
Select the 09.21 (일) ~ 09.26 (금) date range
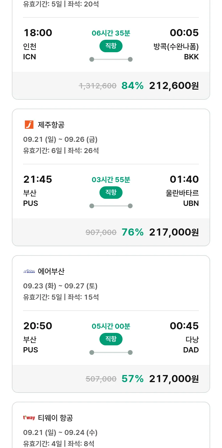pos(60,139)
